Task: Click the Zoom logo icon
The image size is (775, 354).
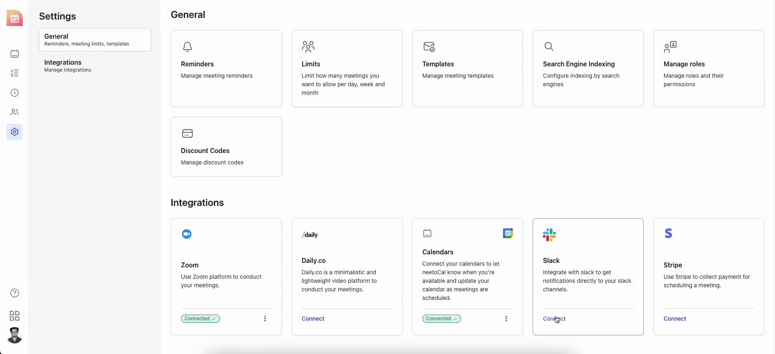Action: [187, 234]
